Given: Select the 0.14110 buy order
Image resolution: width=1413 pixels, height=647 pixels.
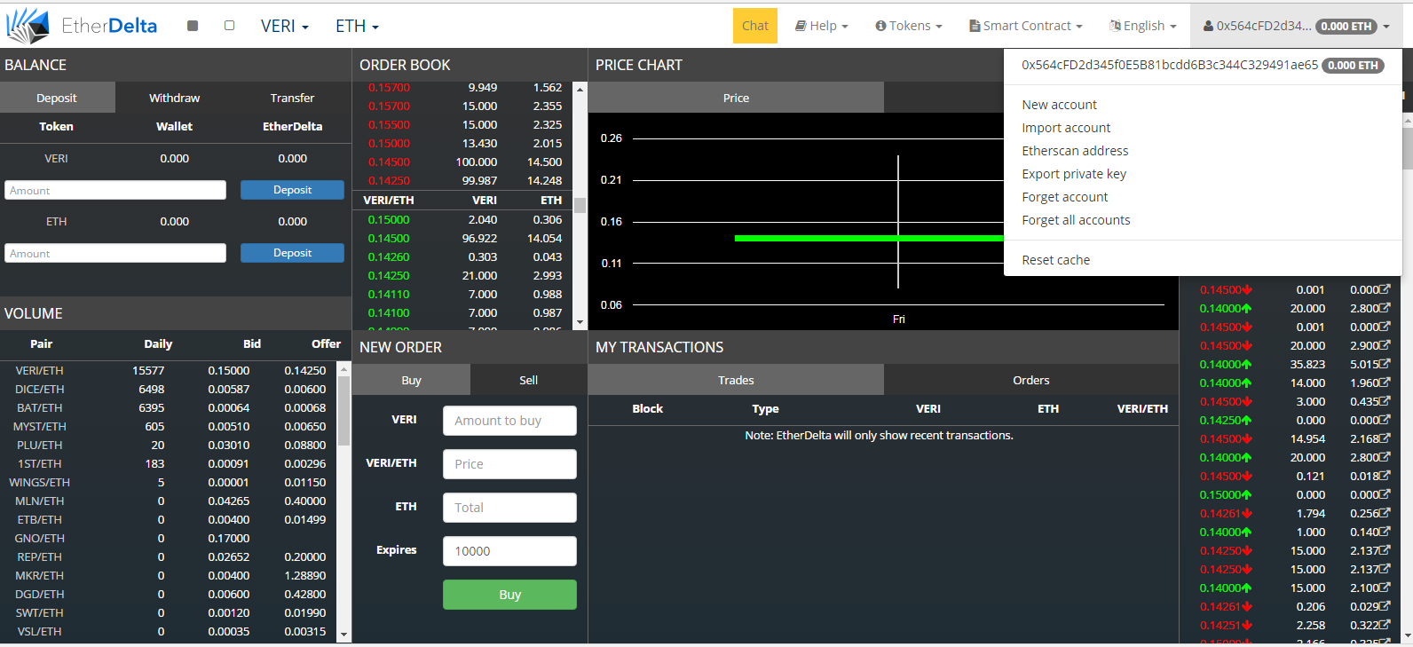Looking at the screenshot, I should pos(463,294).
